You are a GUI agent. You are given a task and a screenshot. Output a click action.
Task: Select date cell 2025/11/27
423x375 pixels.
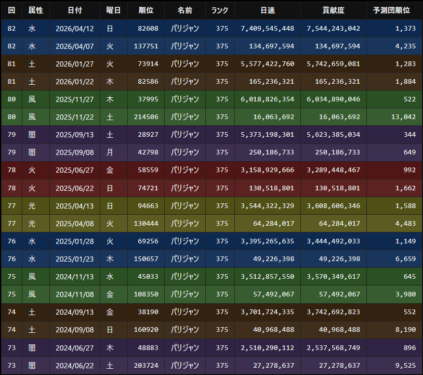click(x=75, y=99)
